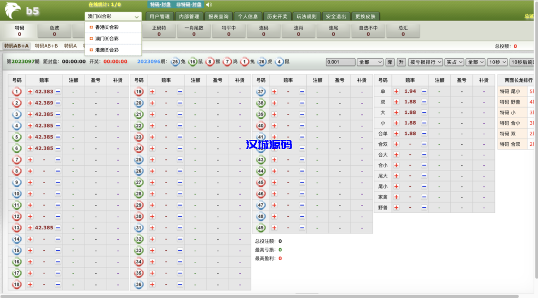The image size is (538, 298).
Task: Open the 10秒 refresh interval dropdown
Action: pos(497,62)
